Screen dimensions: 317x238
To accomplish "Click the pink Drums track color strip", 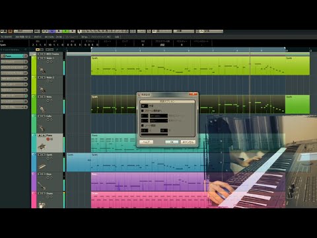I will click(x=34, y=200).
